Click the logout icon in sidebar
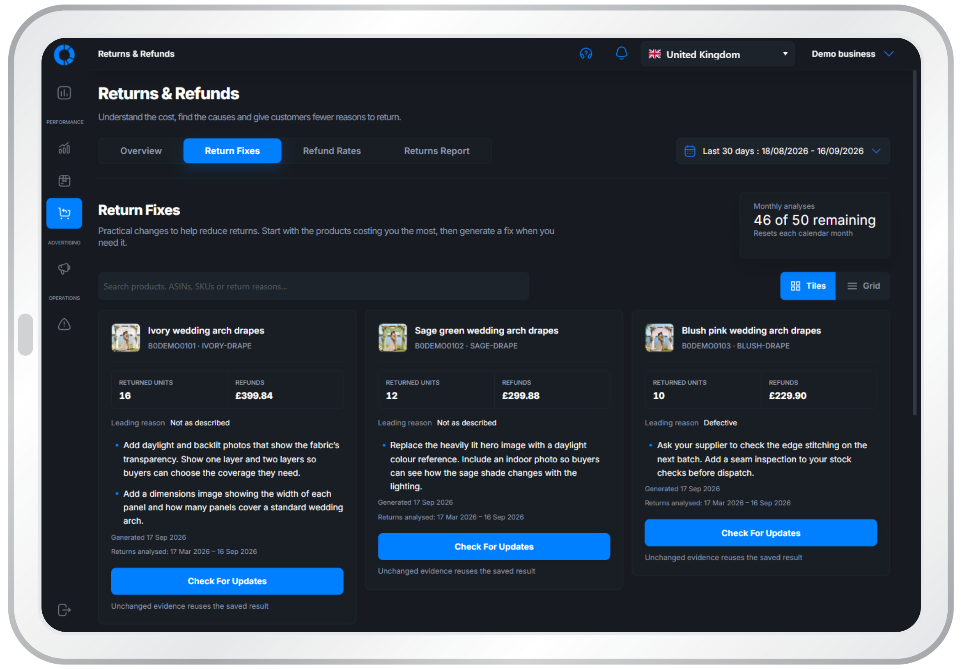962x669 pixels. pos(64,610)
